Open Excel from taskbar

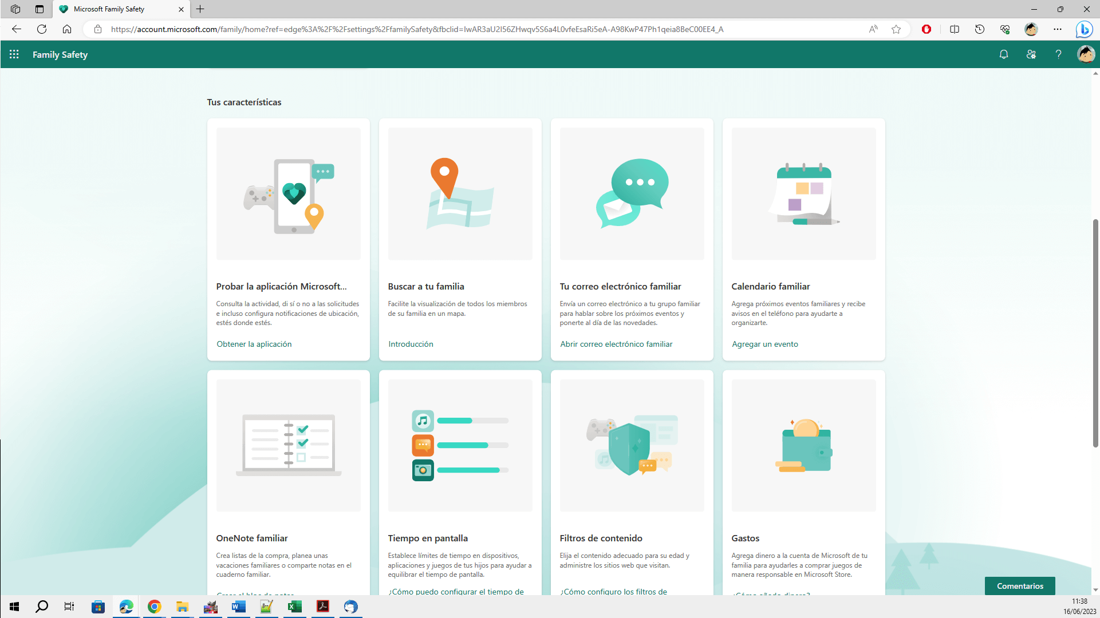294,607
